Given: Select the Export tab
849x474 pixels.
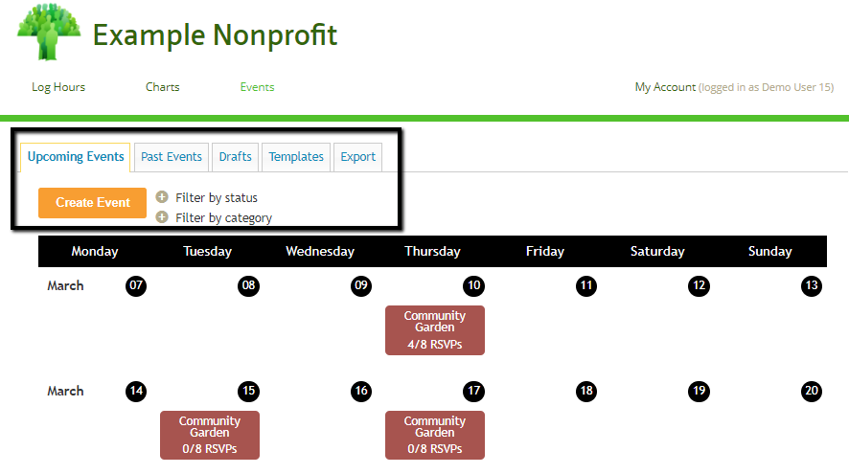Looking at the screenshot, I should pos(358,157).
